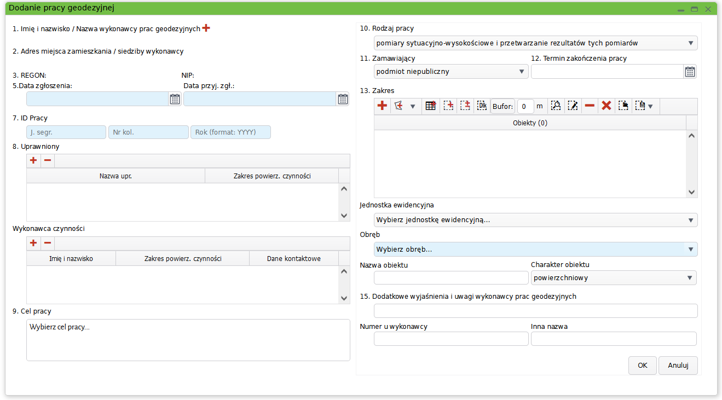Screen dimensions: 722x400
Task: Open the Zamawiający dropdown
Action: (521, 72)
